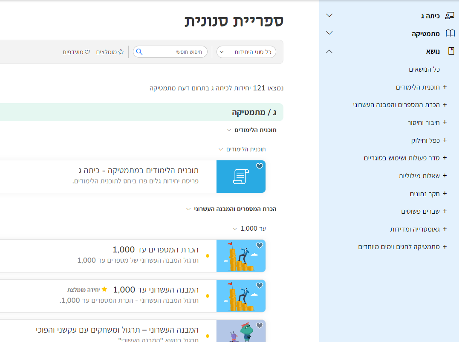This screenshot has width=459, height=342.
Task: Click the magnifying glass search icon
Action: 139,52
